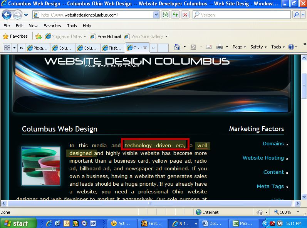Launch Internet Explorer from Quick Launch
Screen dimensions: 307x228
(x=49, y=223)
